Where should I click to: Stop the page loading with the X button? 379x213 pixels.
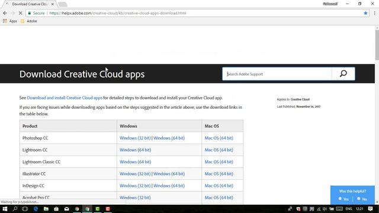pyautogui.click(x=21, y=13)
